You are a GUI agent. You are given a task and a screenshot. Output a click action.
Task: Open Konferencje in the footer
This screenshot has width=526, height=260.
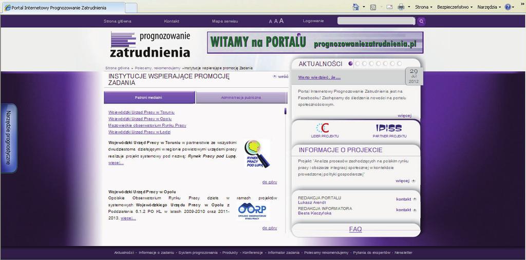click(254, 253)
